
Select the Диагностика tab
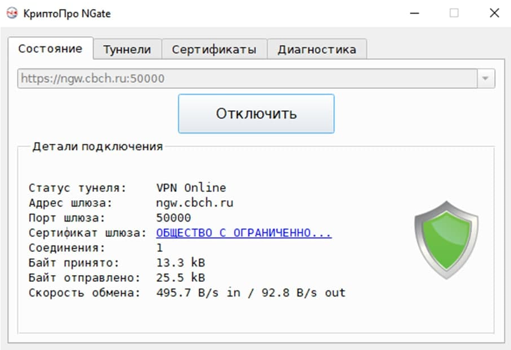coord(316,50)
